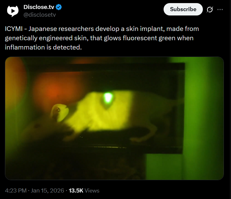The width and height of the screenshot is (231, 199).
Task: Click the mouse's head in the photo
Action: tap(59, 112)
